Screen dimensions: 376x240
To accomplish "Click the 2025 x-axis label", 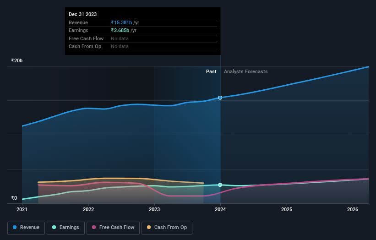I will click(287, 209).
